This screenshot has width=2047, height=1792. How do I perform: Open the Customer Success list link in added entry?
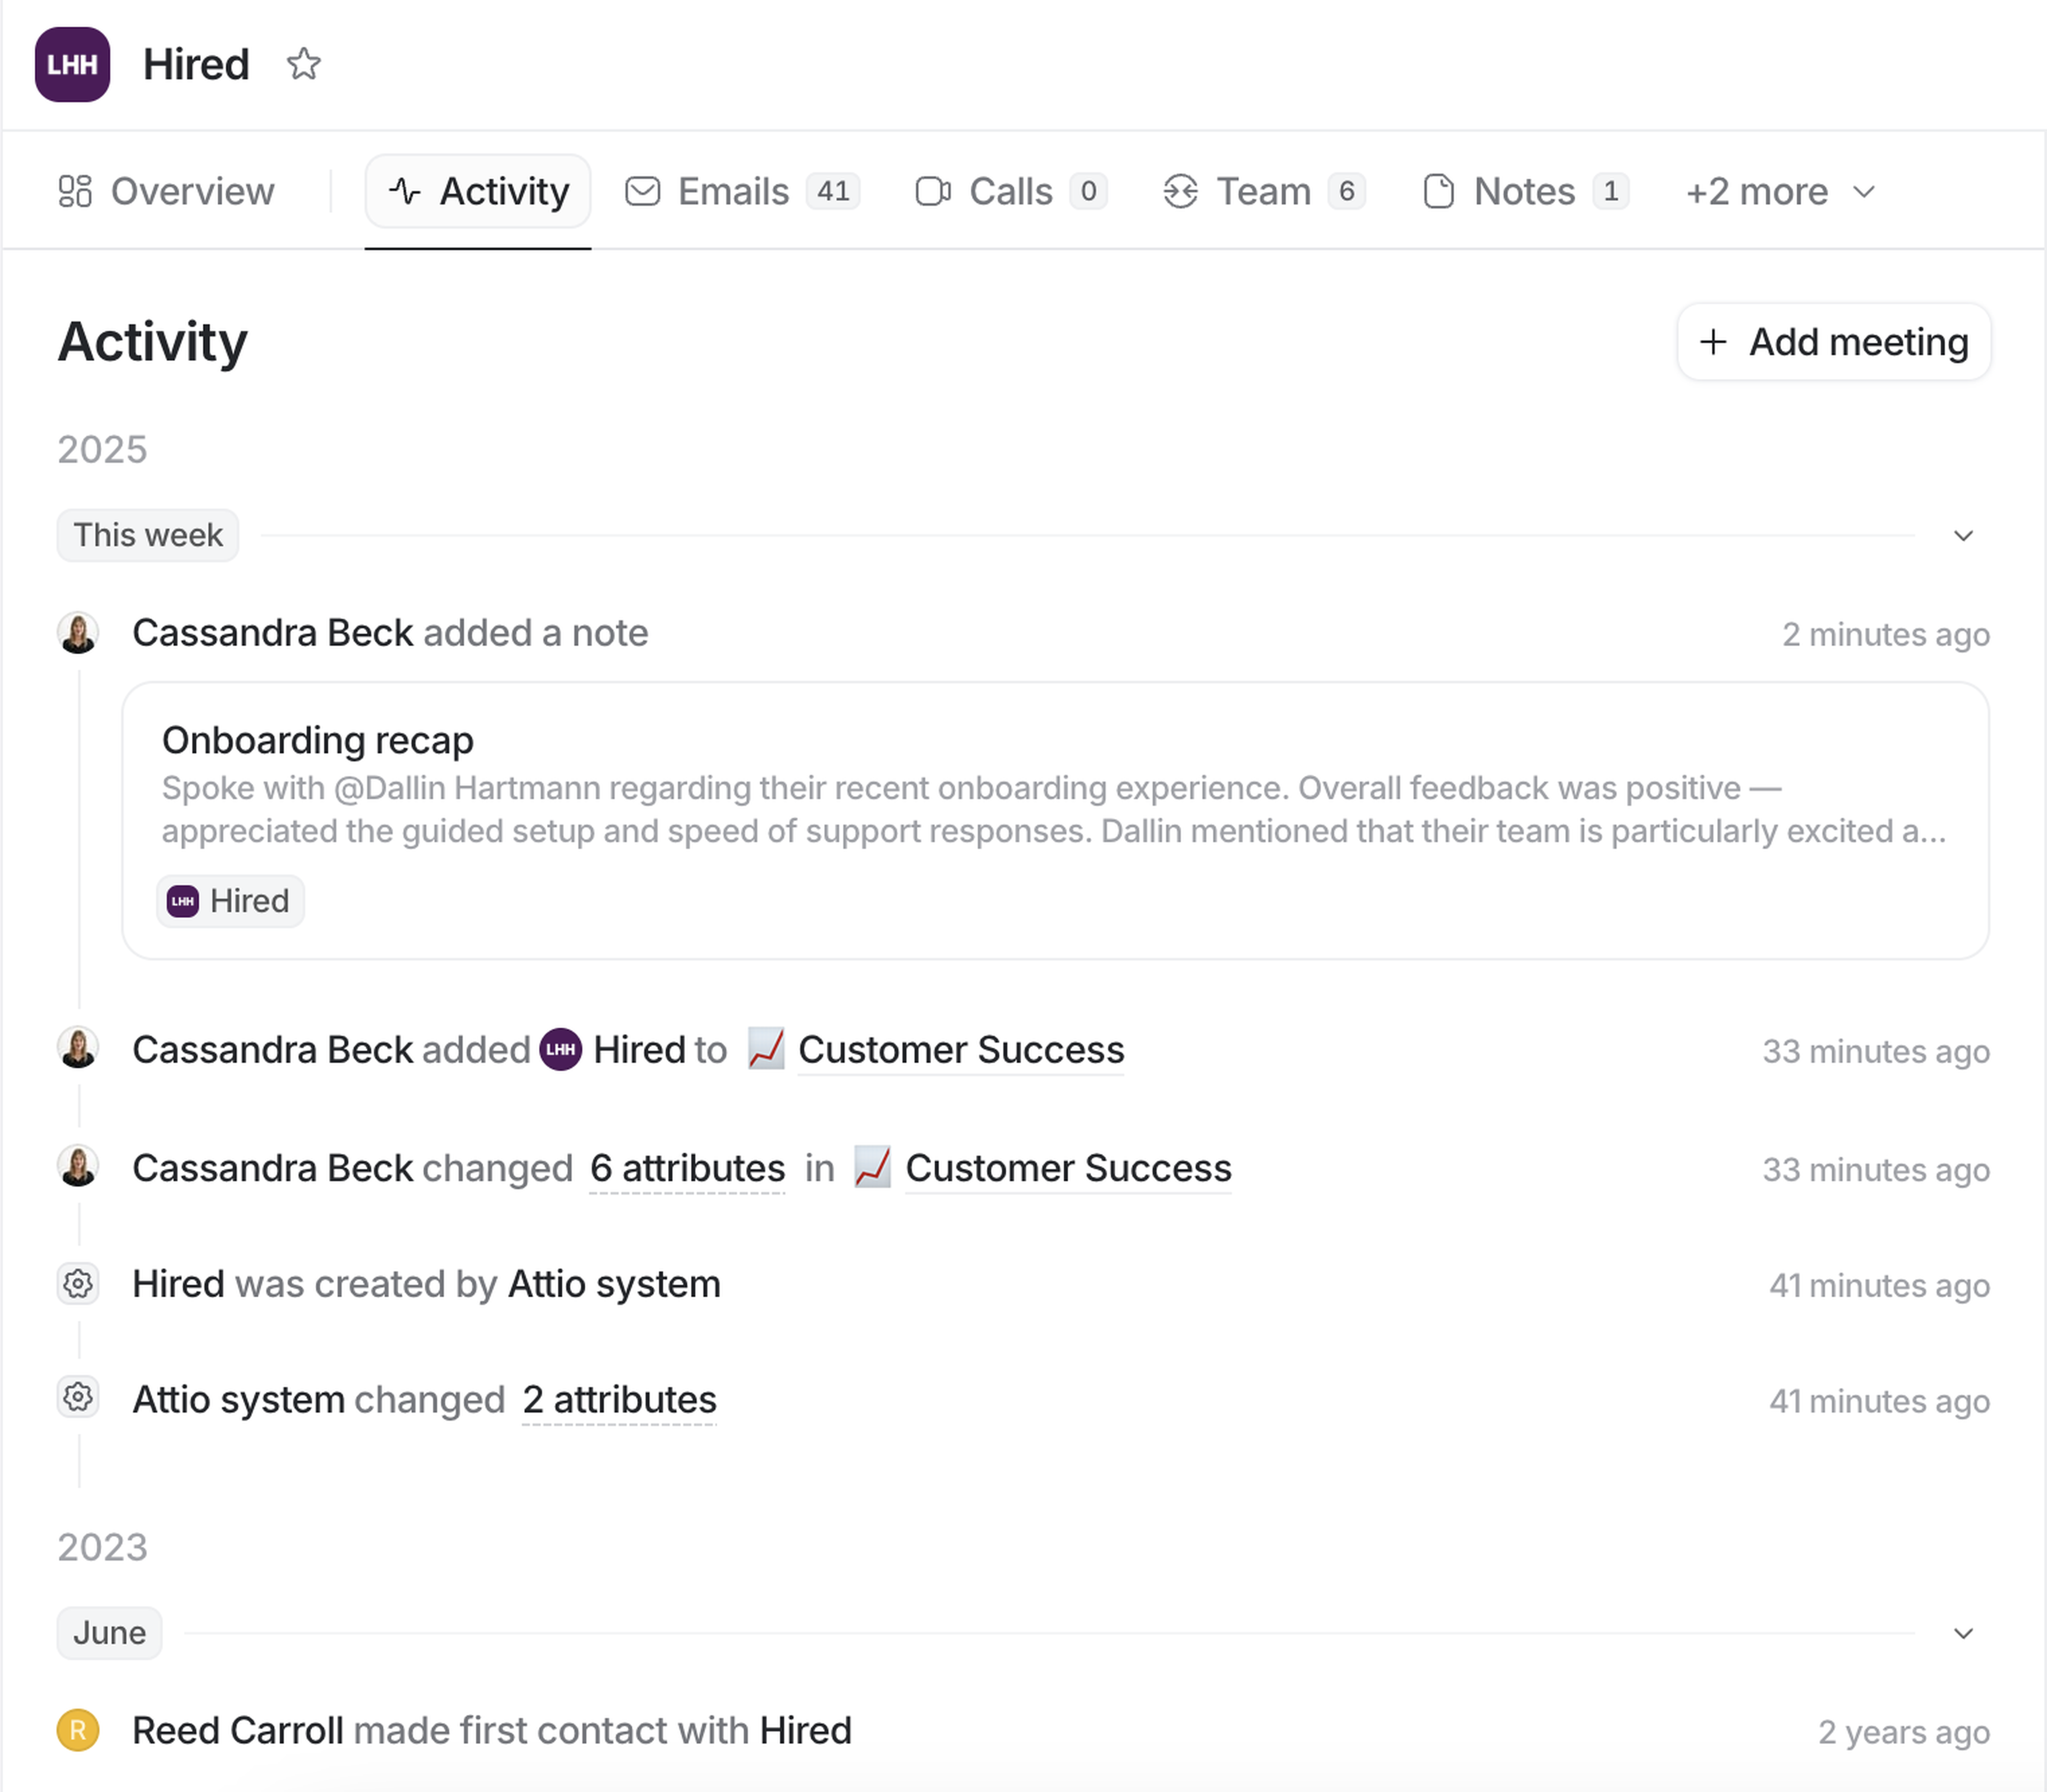[x=960, y=1050]
